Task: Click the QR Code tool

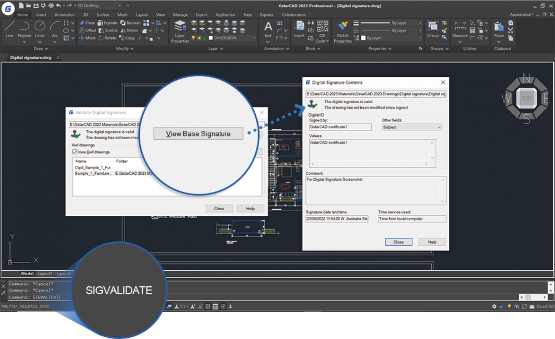Action: pyautogui.click(x=322, y=31)
